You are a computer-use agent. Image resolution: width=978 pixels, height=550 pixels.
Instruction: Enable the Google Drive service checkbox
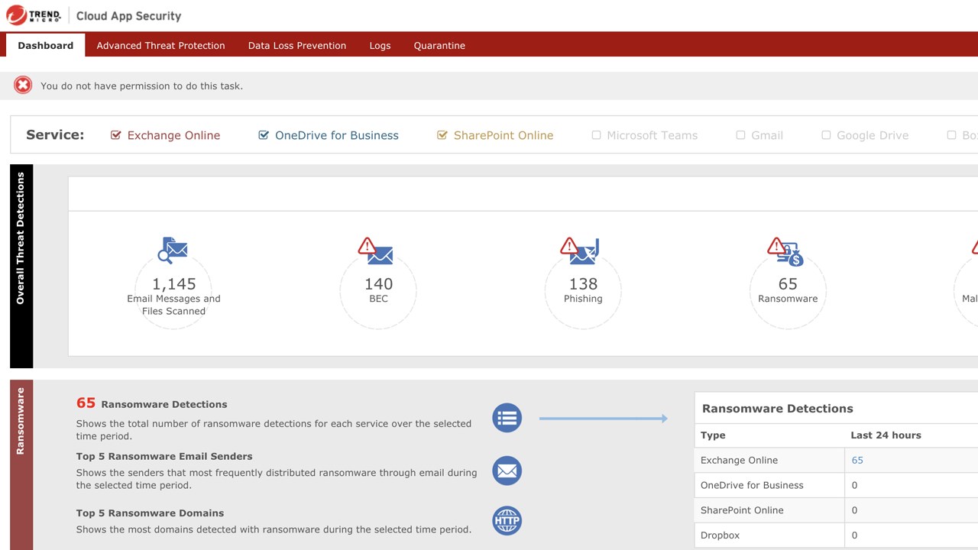(x=826, y=135)
